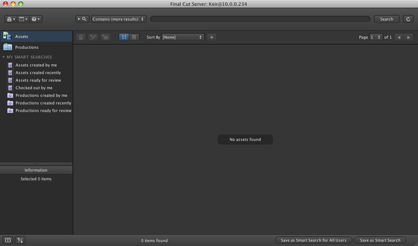Click icon beside 'Checked out by me'
The image size is (418, 246).
pyautogui.click(x=10, y=88)
